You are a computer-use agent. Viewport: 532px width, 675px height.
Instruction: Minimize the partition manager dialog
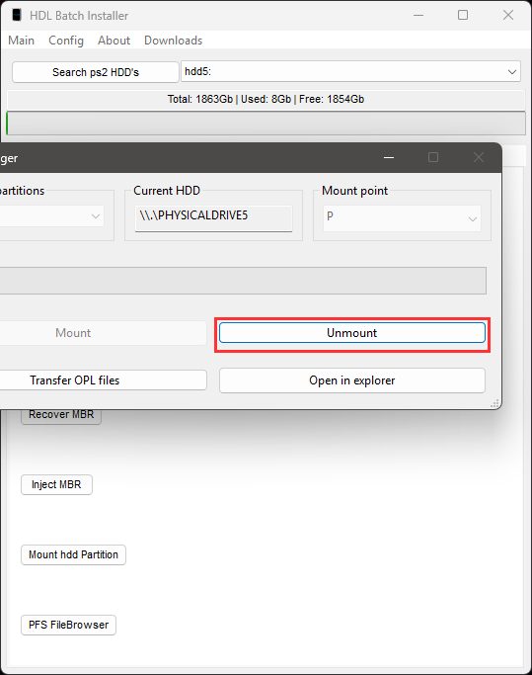389,157
